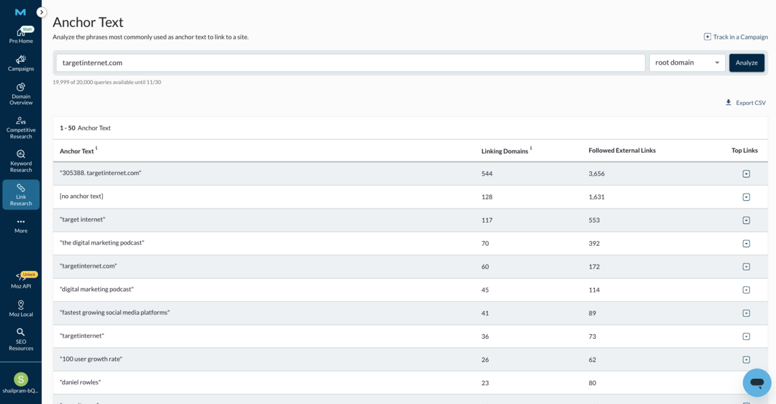Expand top links for [no anchor text]
776x404 pixels.
tap(746, 197)
